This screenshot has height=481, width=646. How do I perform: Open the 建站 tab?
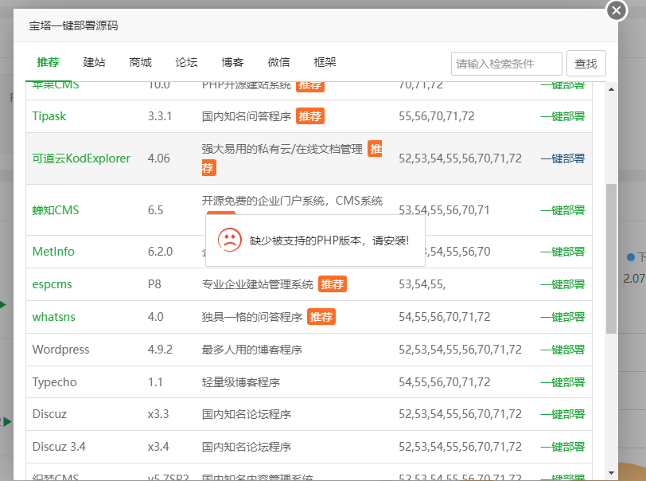click(94, 62)
